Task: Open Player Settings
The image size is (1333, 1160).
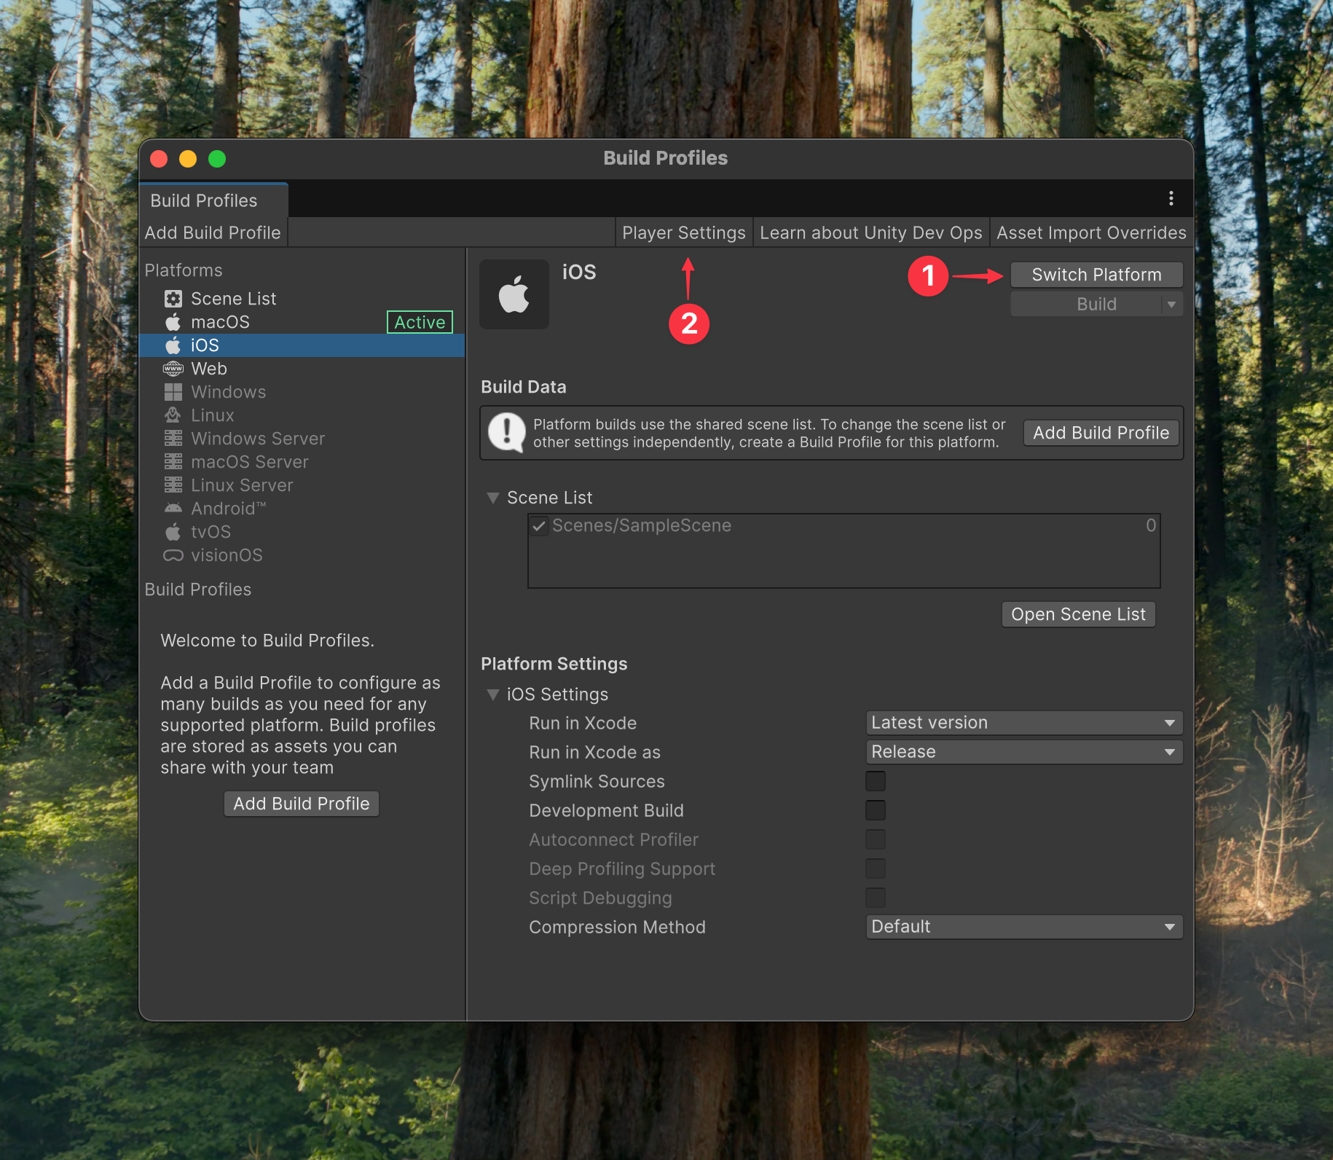Action: pyautogui.click(x=684, y=232)
